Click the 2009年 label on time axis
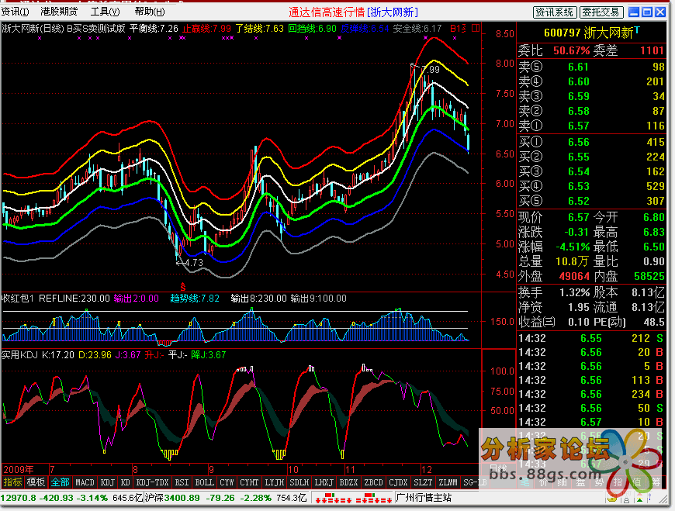This screenshot has height=511, width=675. tap(18, 470)
